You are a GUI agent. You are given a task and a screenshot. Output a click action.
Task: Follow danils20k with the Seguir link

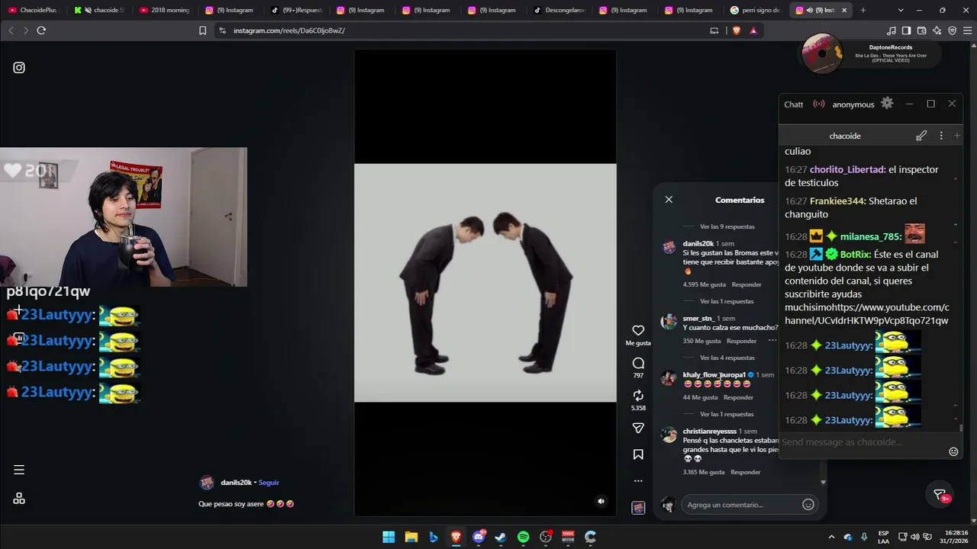[269, 483]
